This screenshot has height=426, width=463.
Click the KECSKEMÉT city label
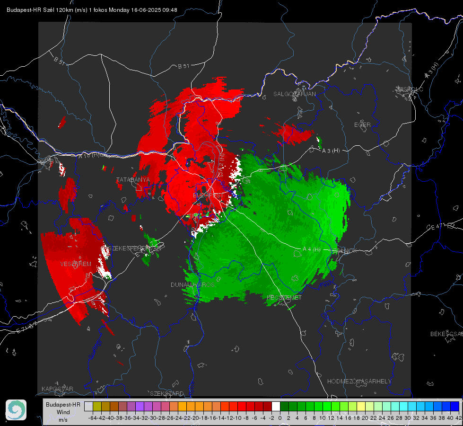pos(284,297)
